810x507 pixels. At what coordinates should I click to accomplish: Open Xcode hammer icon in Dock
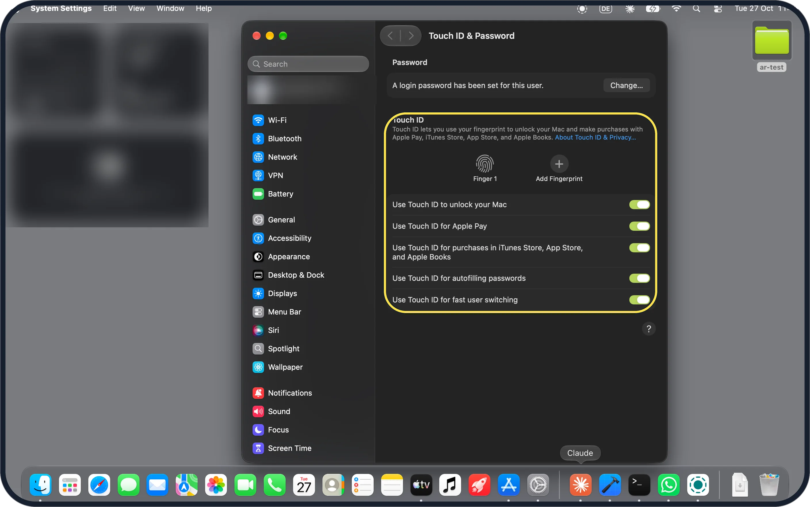610,485
